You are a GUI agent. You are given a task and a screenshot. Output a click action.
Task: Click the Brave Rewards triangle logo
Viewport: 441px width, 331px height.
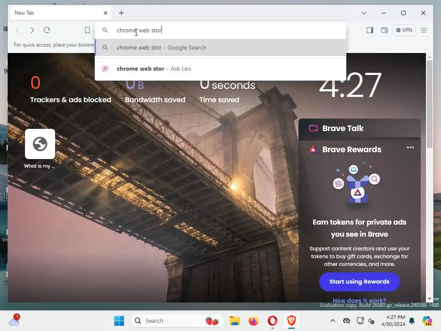tap(313, 149)
